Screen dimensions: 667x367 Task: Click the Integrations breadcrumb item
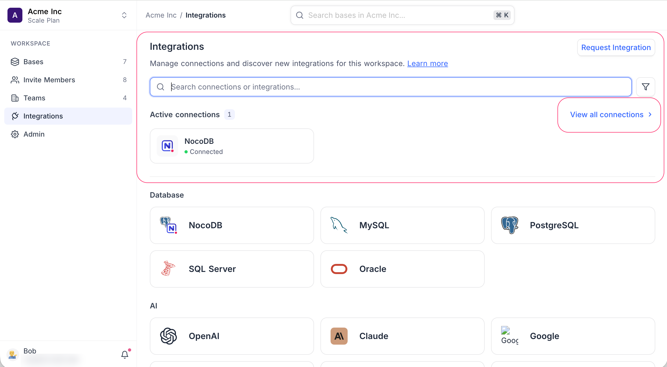(206, 15)
